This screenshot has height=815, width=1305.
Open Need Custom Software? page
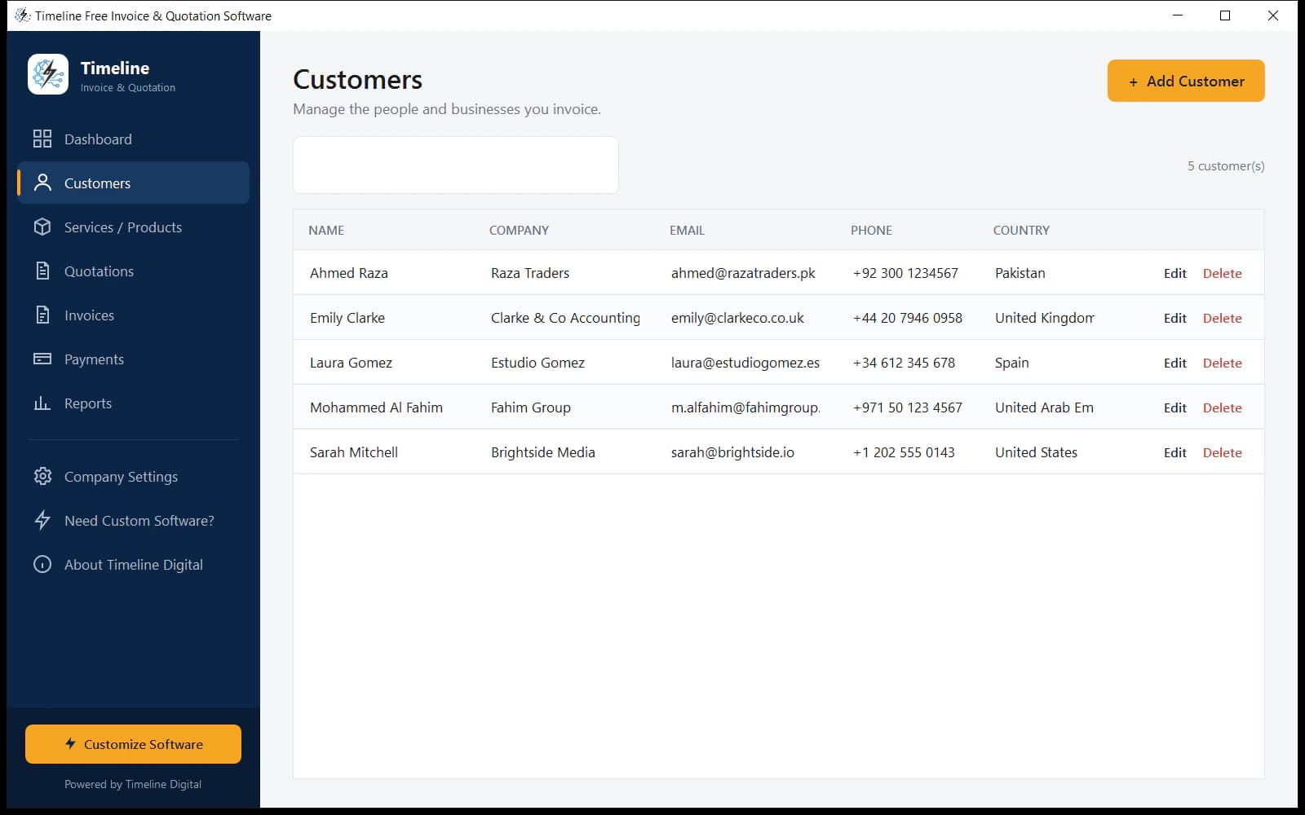click(x=133, y=520)
